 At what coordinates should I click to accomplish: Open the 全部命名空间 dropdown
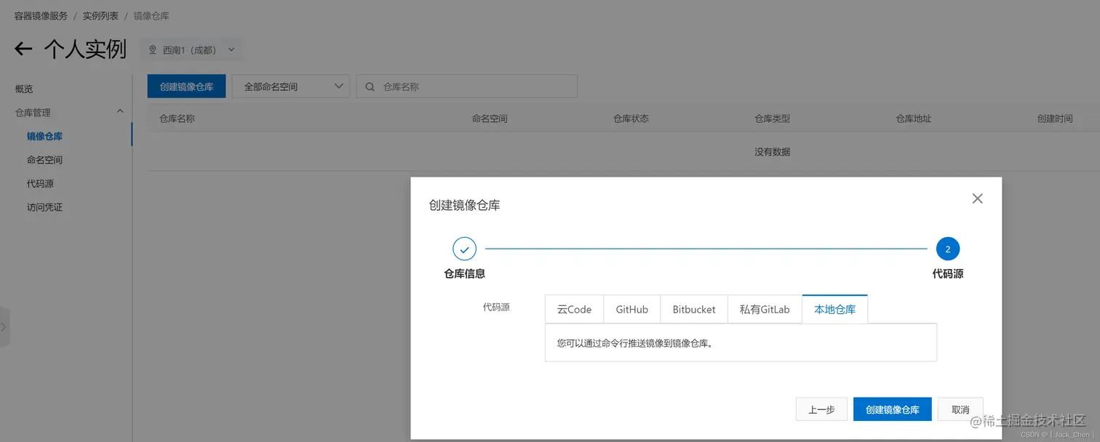290,86
